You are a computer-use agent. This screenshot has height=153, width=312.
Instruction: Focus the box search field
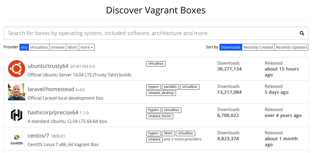click(156, 33)
